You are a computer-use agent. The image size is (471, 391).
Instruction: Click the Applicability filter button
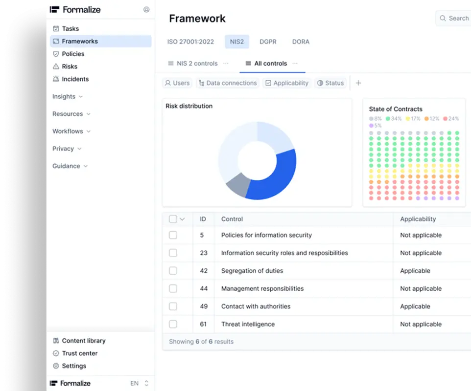pyautogui.click(x=287, y=83)
